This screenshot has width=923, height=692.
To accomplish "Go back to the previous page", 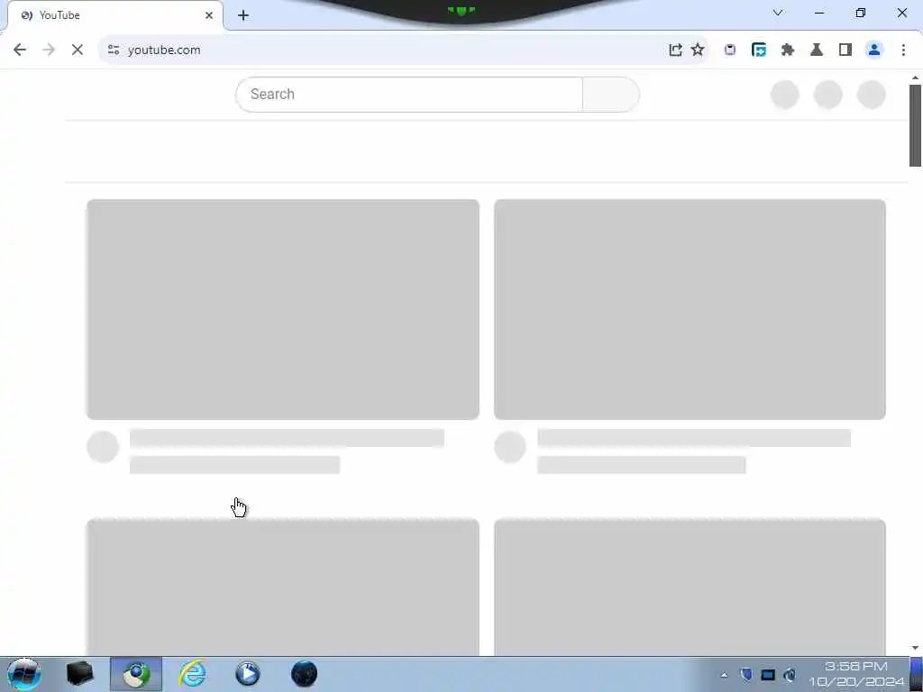I will 20,50.
